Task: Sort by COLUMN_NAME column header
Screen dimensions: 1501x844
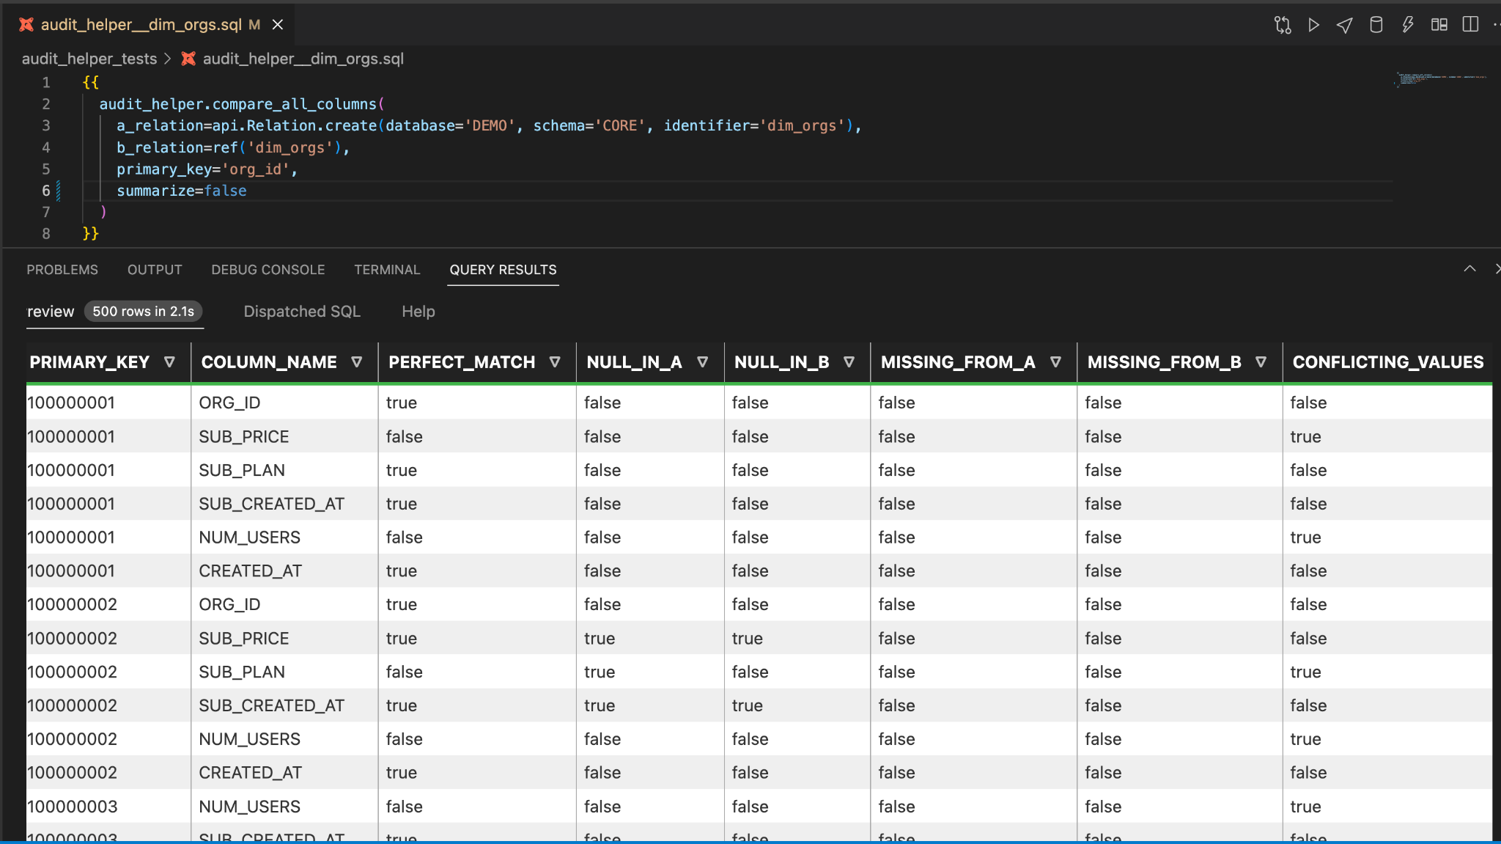Action: (269, 362)
